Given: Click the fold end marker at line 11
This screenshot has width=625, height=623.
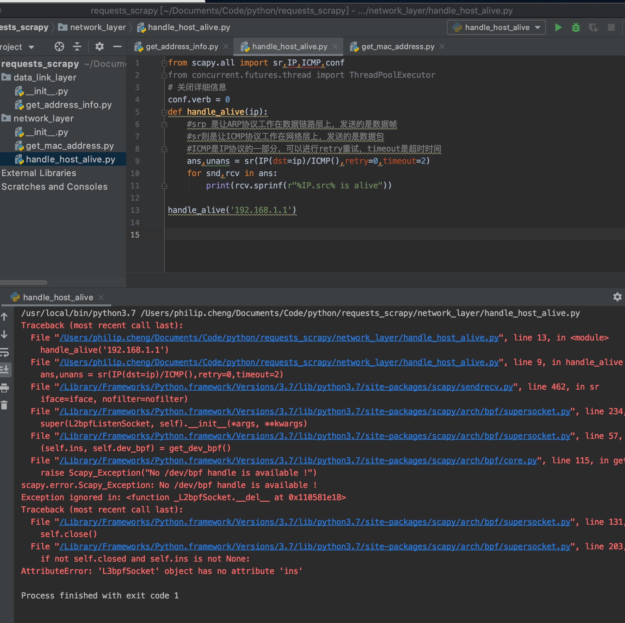Looking at the screenshot, I should (x=164, y=186).
